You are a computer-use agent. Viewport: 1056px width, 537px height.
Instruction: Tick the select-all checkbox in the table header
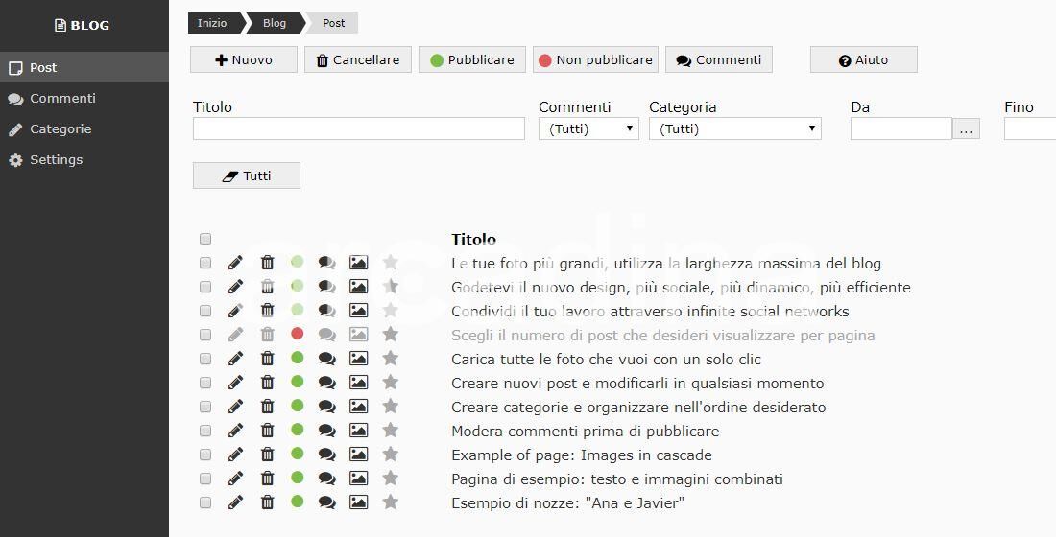coord(205,239)
